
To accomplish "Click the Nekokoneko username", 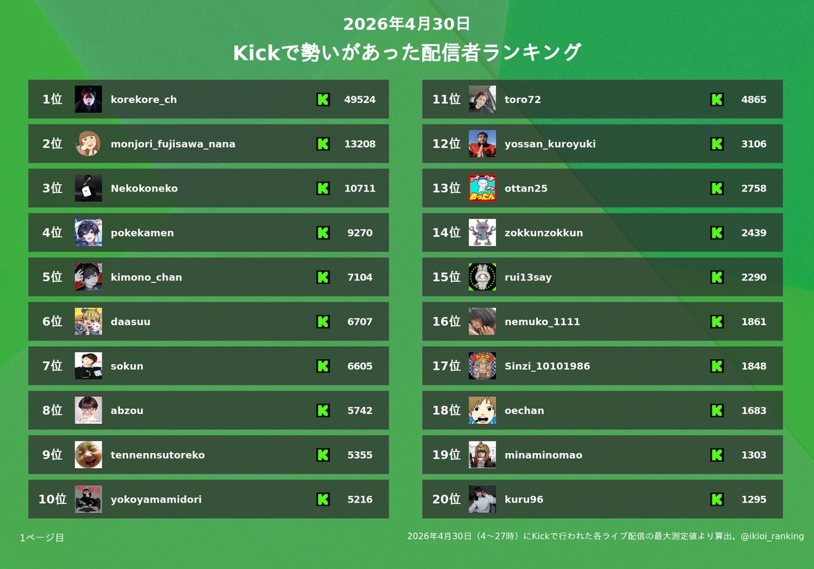I will 144,188.
